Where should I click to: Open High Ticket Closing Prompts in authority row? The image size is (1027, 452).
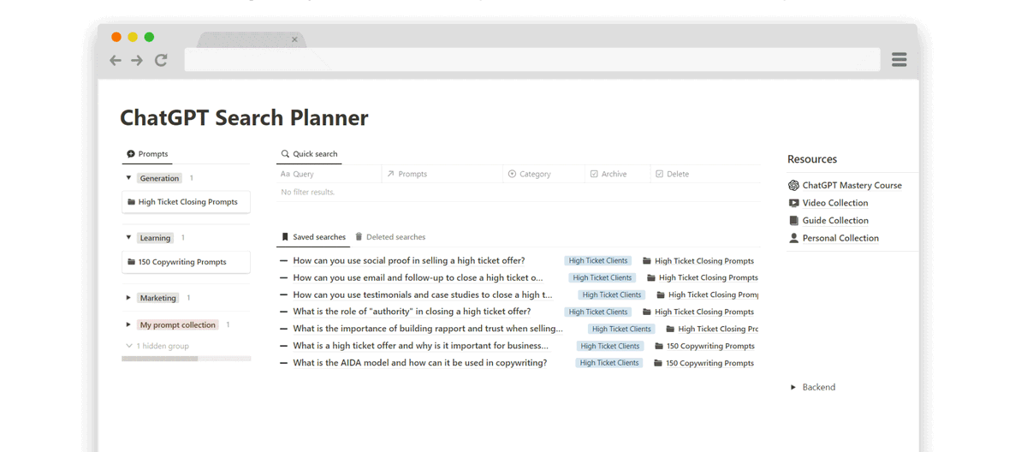click(698, 312)
